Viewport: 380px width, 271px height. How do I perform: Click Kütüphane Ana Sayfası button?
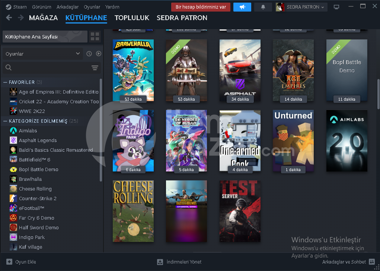pos(45,37)
